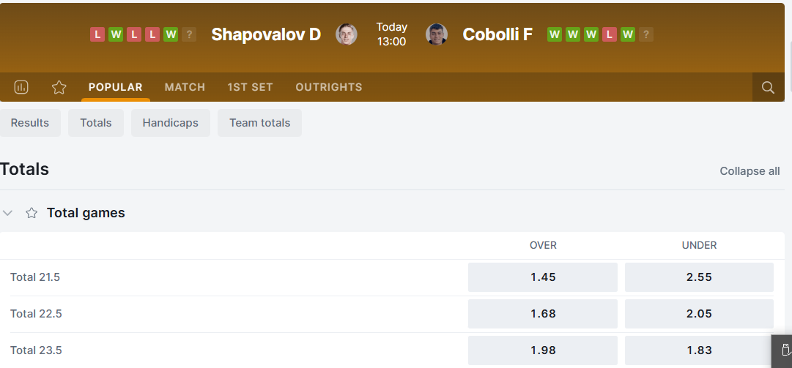Open search with the magnifier icon
The height and width of the screenshot is (368, 792).
coord(768,87)
